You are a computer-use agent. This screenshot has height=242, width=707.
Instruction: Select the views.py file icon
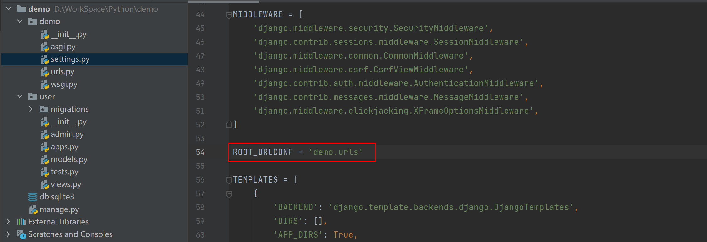45,184
